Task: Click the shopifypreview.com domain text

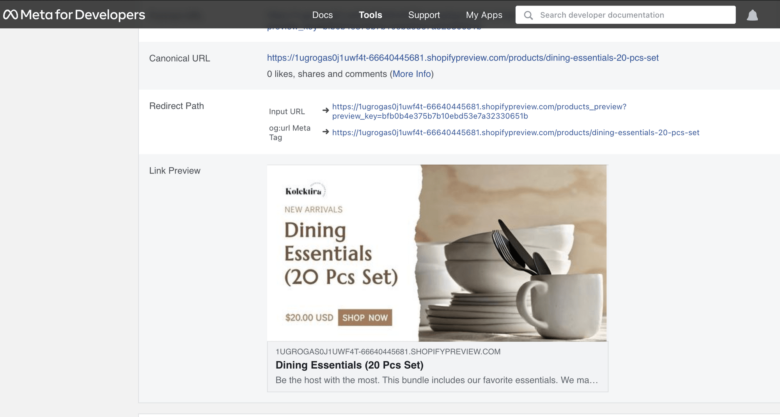Action: tap(388, 351)
